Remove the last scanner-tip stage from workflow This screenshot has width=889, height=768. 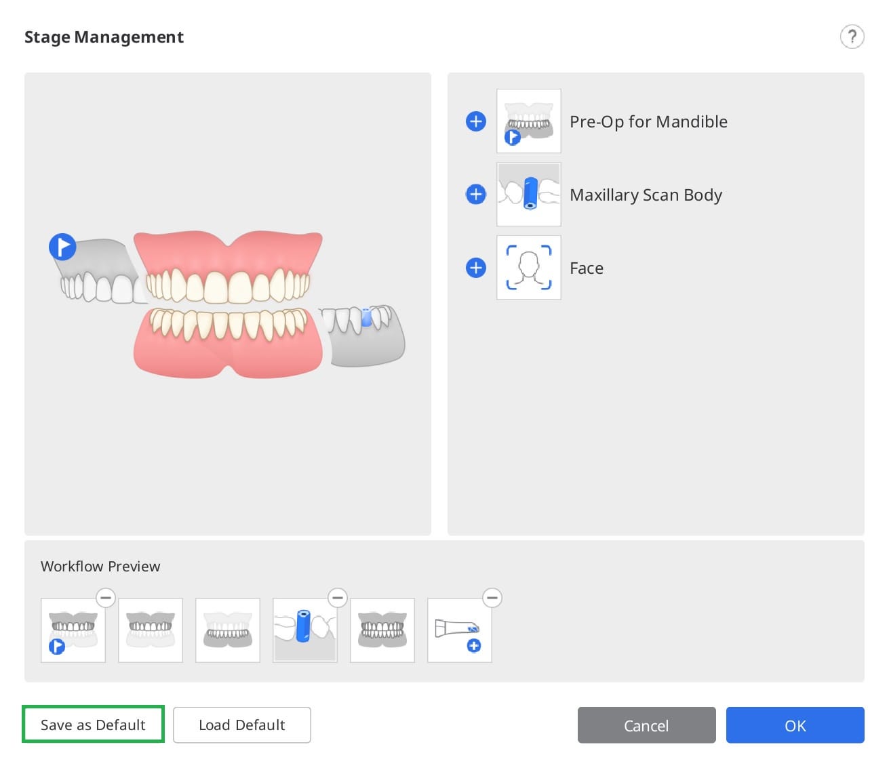tap(492, 598)
